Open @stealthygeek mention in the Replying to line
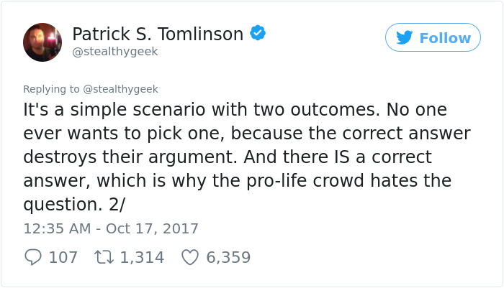The width and height of the screenshot is (504, 288). (120, 89)
